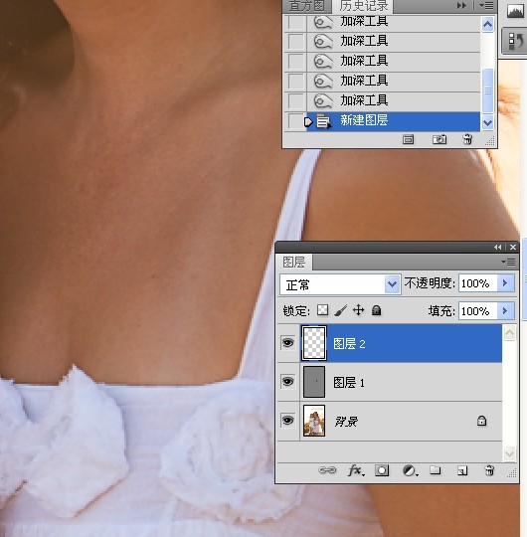The height and width of the screenshot is (537, 527).
Task: Select the 背景 layer name
Action: [346, 422]
